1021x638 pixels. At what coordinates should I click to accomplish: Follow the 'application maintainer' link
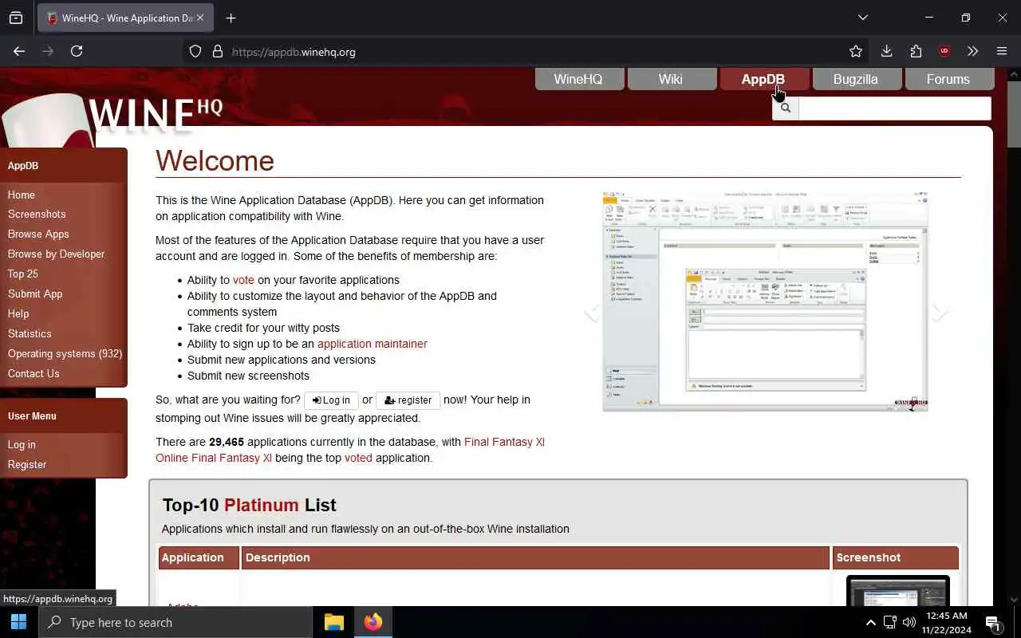tap(373, 344)
